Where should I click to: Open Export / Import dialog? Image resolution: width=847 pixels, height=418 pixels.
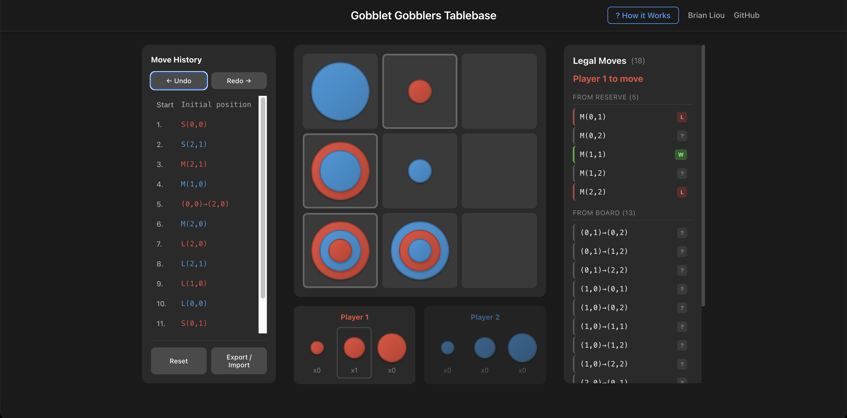(x=239, y=361)
